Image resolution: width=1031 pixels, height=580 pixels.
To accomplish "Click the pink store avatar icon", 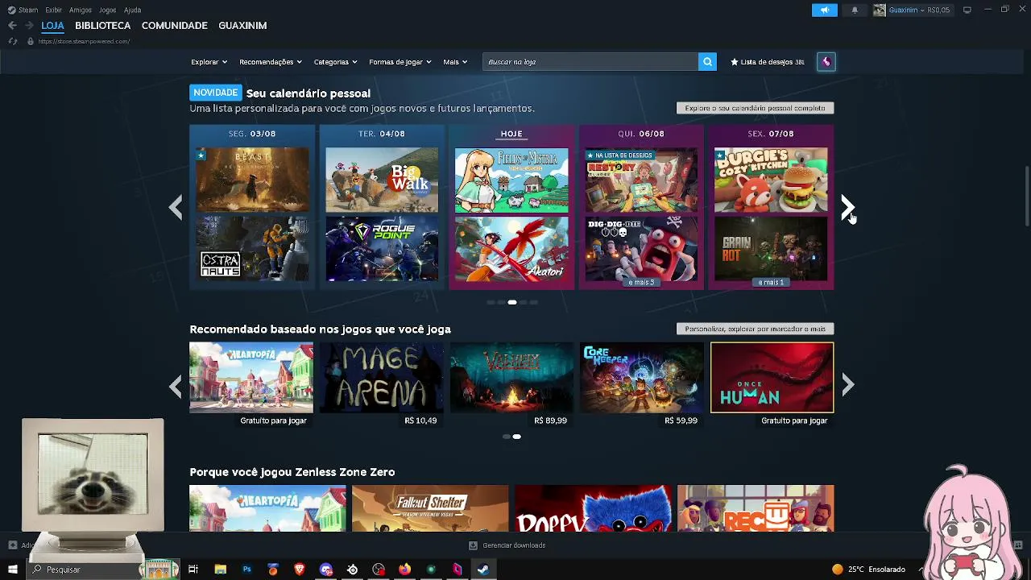I will [826, 62].
